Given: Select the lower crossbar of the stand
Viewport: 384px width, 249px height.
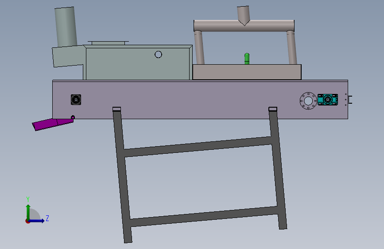Looking at the screenshot, I should pos(204,216).
